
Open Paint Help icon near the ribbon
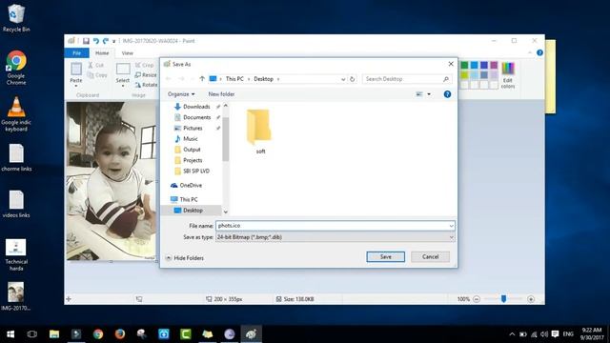(x=539, y=52)
